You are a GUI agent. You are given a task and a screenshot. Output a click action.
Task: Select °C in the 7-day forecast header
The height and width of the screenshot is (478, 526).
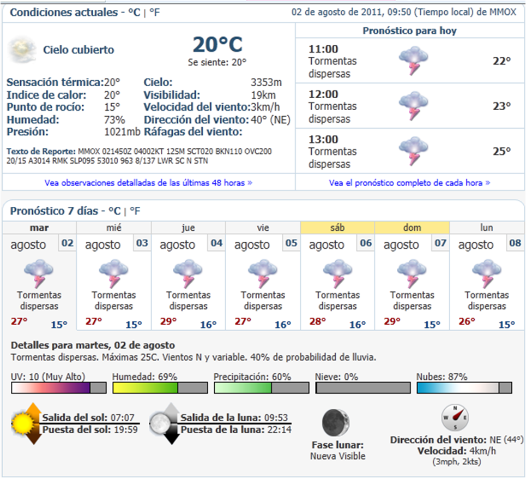[114, 211]
